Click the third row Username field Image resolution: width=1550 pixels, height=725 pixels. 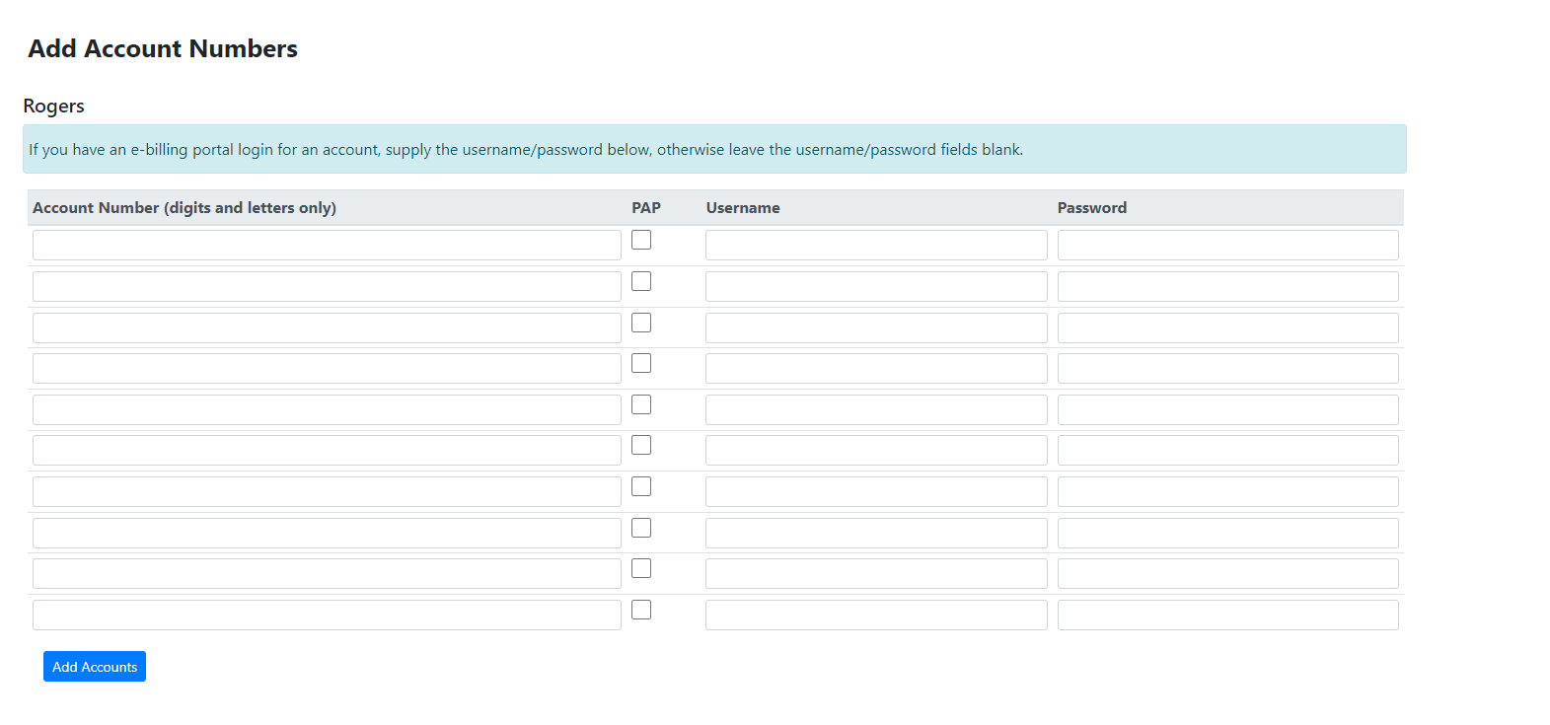click(x=876, y=327)
